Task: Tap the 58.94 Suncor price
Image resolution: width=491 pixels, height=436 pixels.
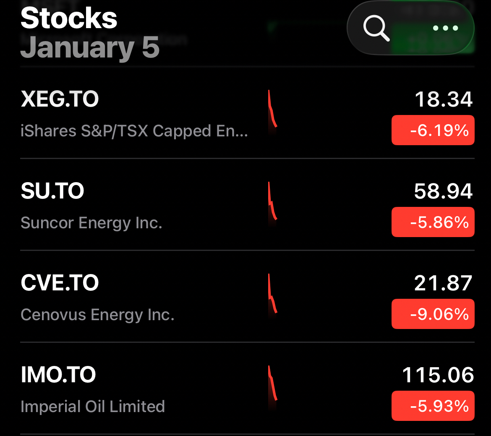Action: pyautogui.click(x=443, y=191)
